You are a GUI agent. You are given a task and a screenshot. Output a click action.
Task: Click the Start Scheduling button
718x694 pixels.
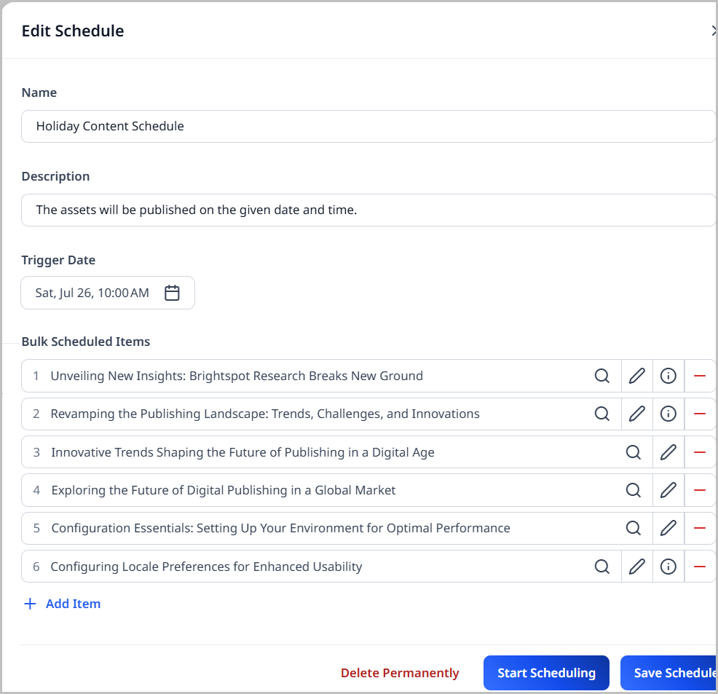tap(546, 672)
